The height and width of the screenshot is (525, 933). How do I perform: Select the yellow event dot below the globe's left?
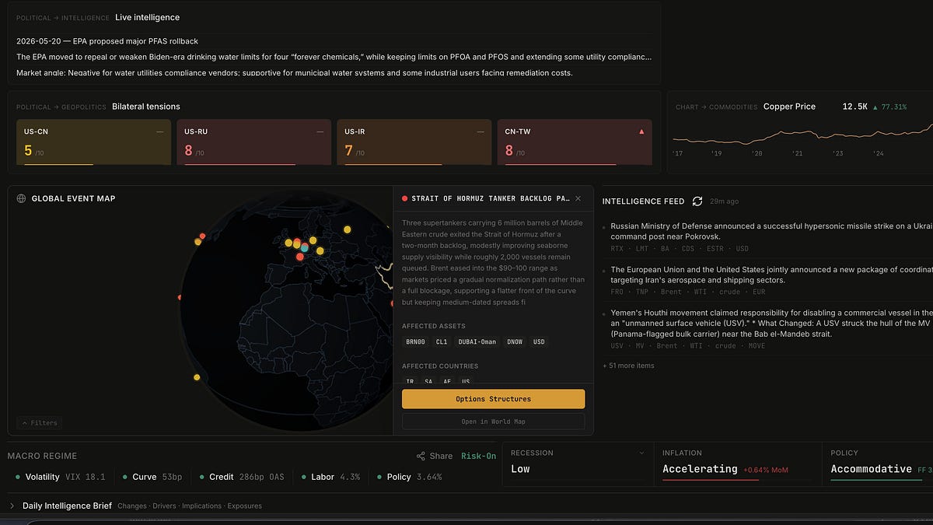197,377
